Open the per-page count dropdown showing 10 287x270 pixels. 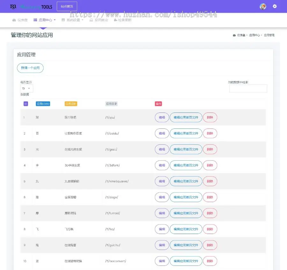(x=26, y=88)
